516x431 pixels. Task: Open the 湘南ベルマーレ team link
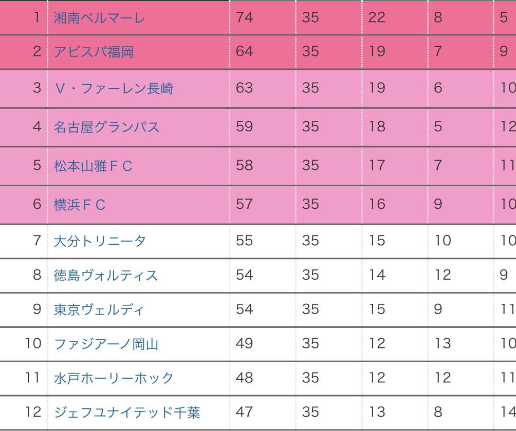point(100,18)
